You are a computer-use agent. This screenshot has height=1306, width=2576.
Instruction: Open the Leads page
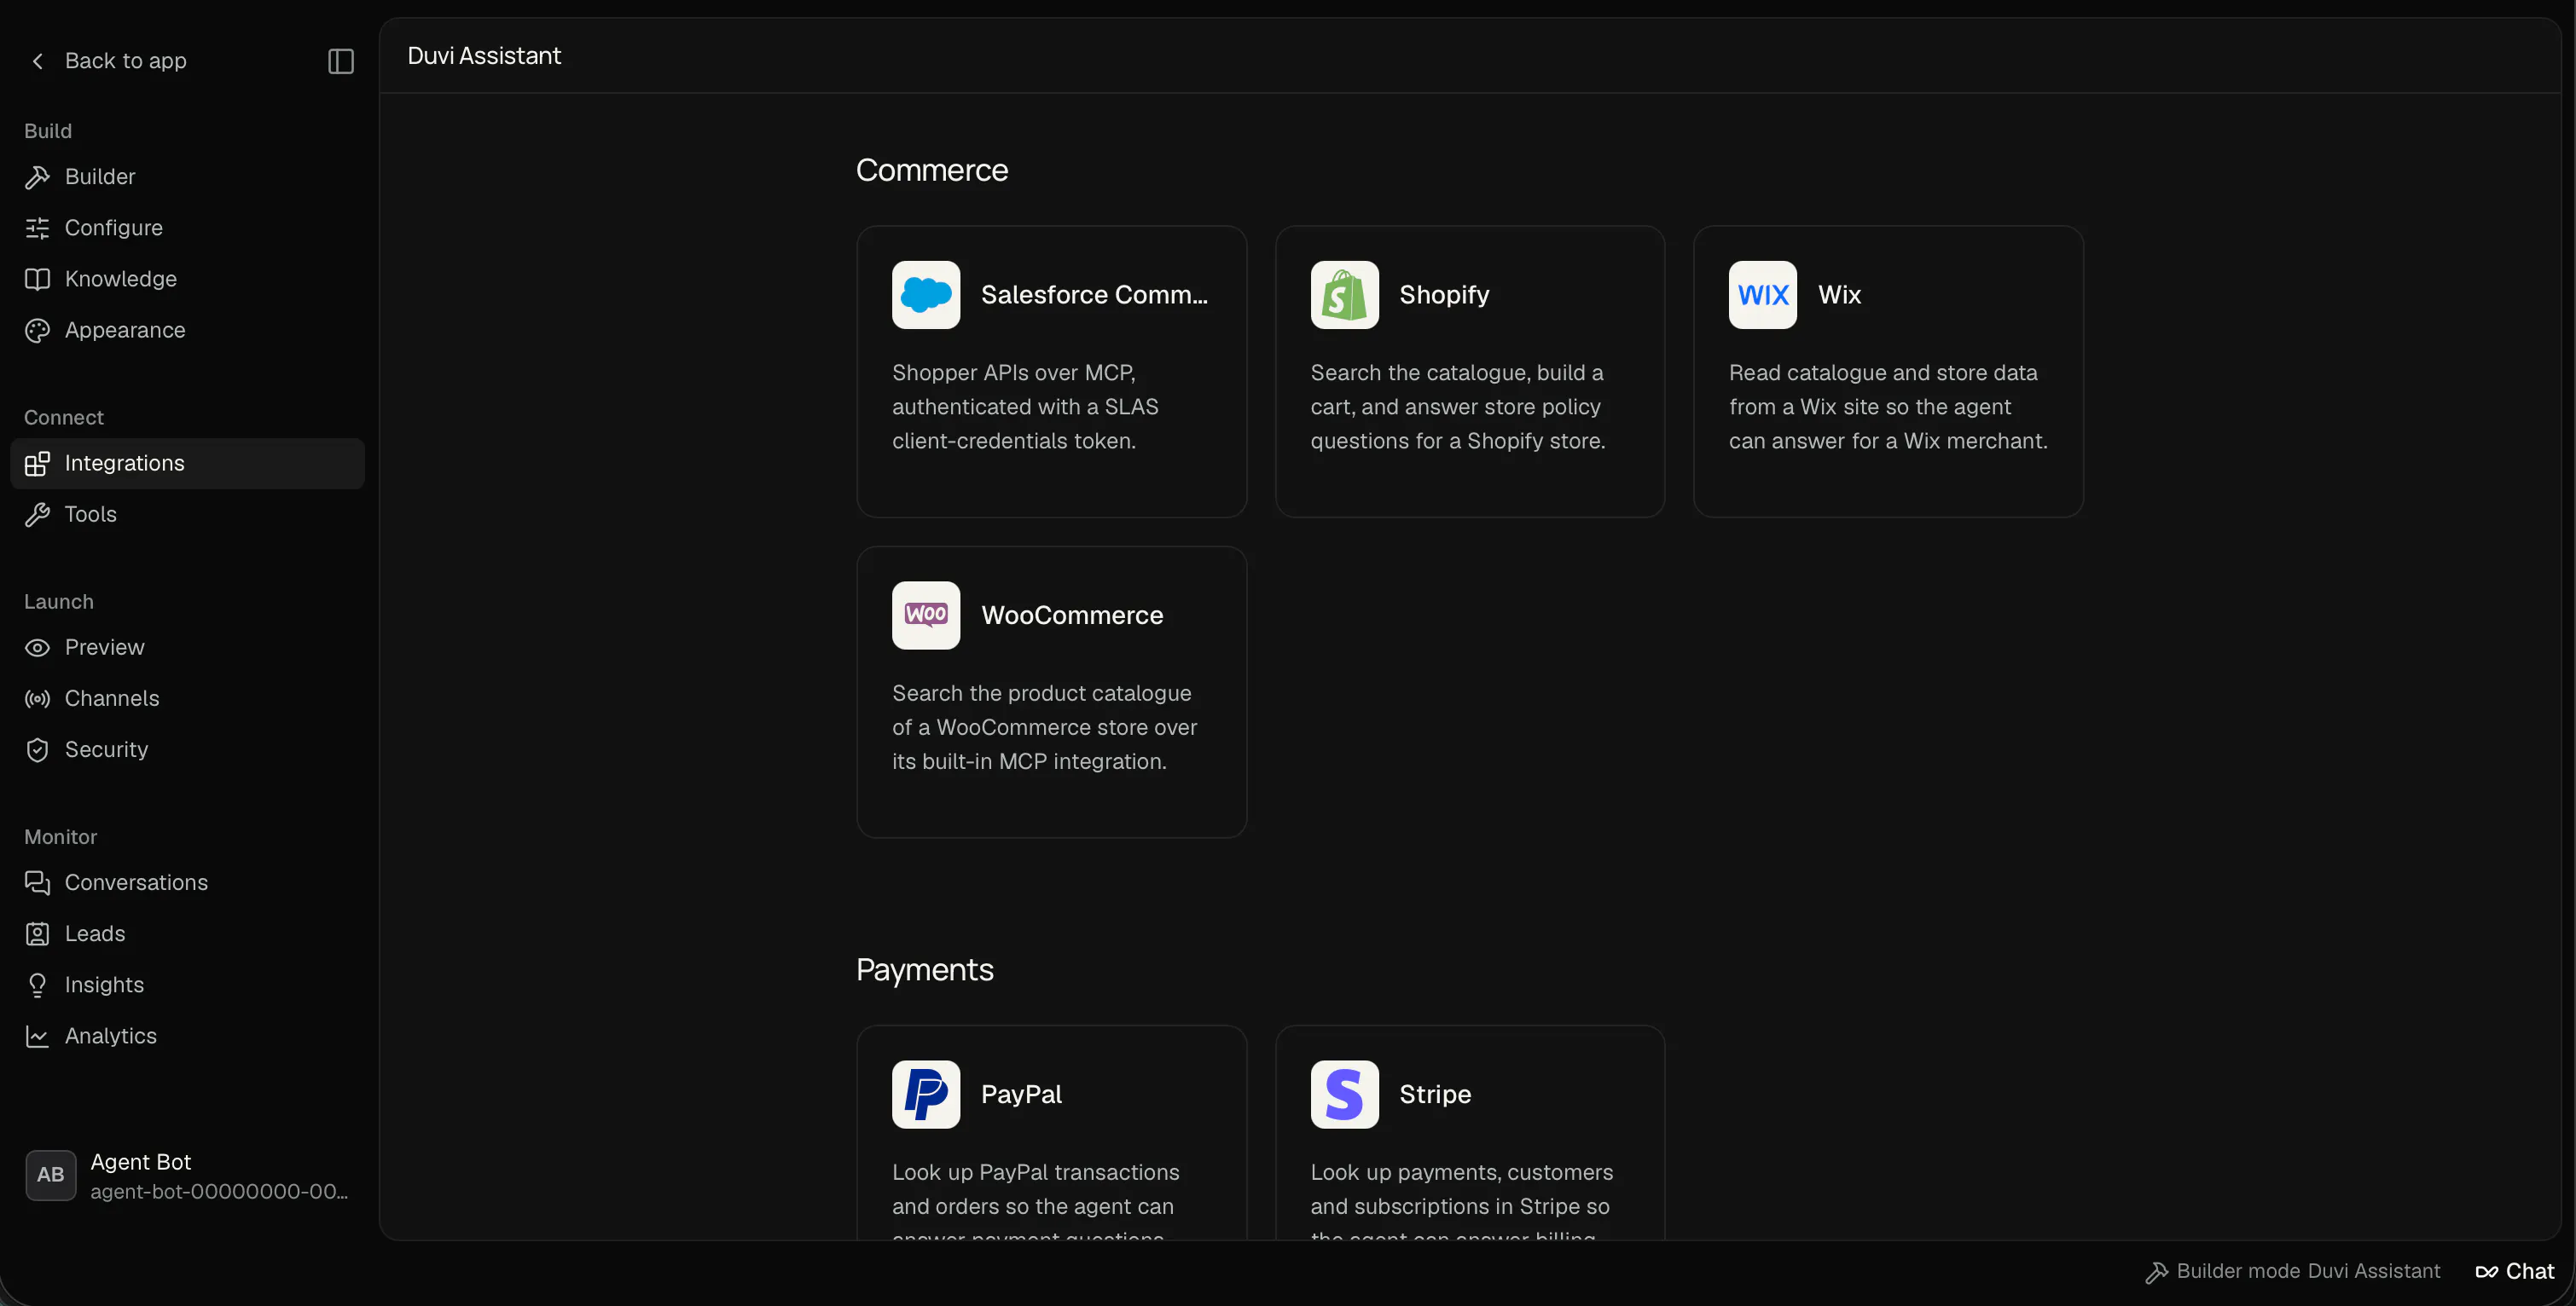coord(187,933)
